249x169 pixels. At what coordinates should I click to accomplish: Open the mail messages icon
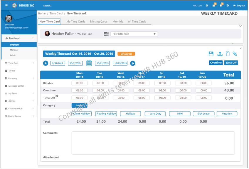pyautogui.click(x=214, y=6)
